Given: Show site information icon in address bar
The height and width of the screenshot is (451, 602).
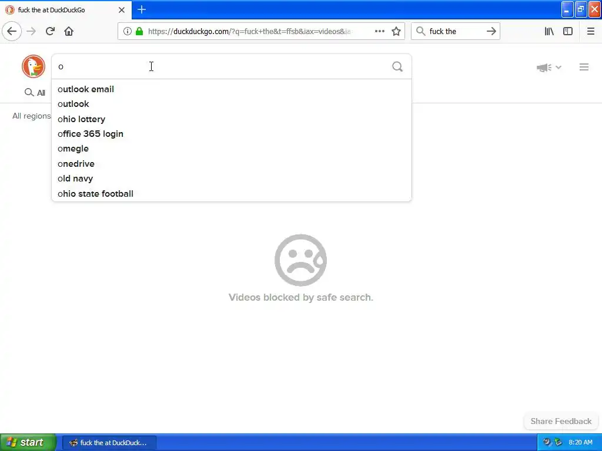Looking at the screenshot, I should tap(127, 32).
